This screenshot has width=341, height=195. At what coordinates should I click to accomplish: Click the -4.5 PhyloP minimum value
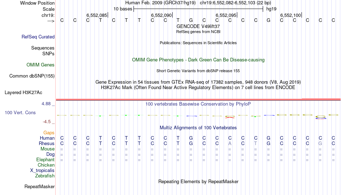pos(47,122)
